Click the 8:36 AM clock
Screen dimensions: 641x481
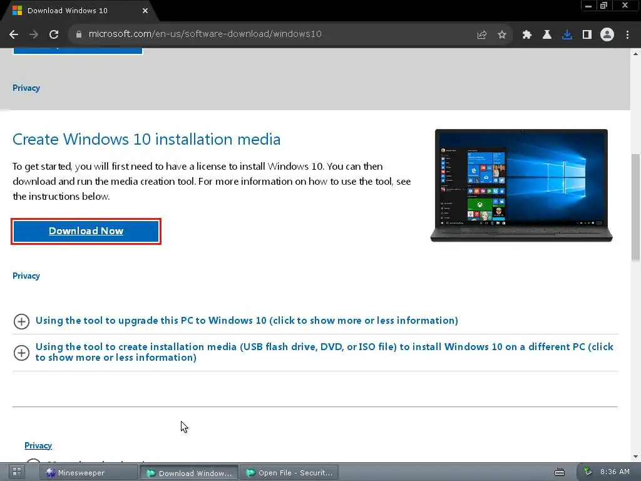point(615,472)
